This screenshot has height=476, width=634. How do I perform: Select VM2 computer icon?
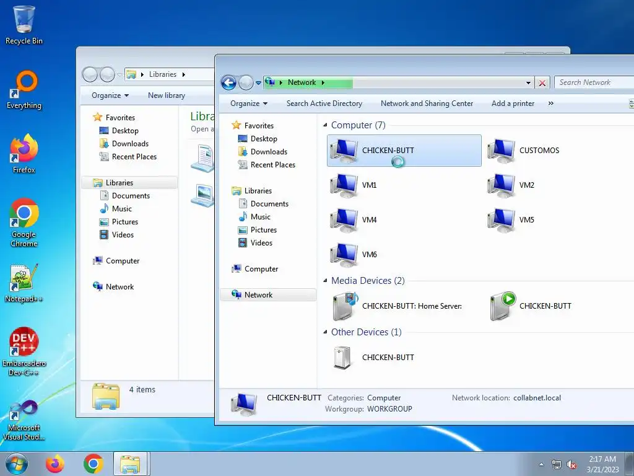(x=511, y=185)
